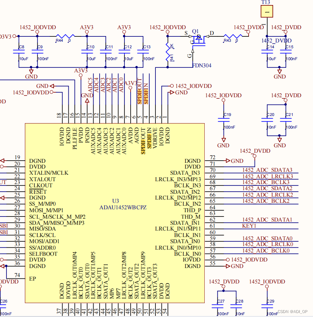This screenshot has width=313, height=317.
Task: Select the ADAU1452WBCPZ part name
Action: pos(123,207)
